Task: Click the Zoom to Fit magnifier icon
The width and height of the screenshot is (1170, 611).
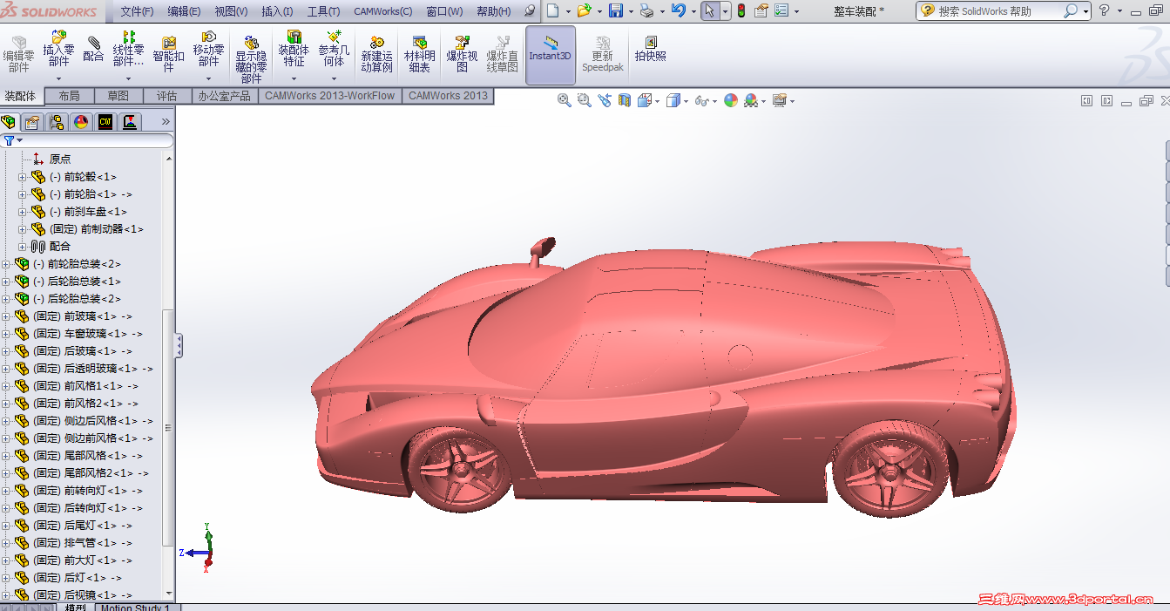Action: tap(564, 101)
